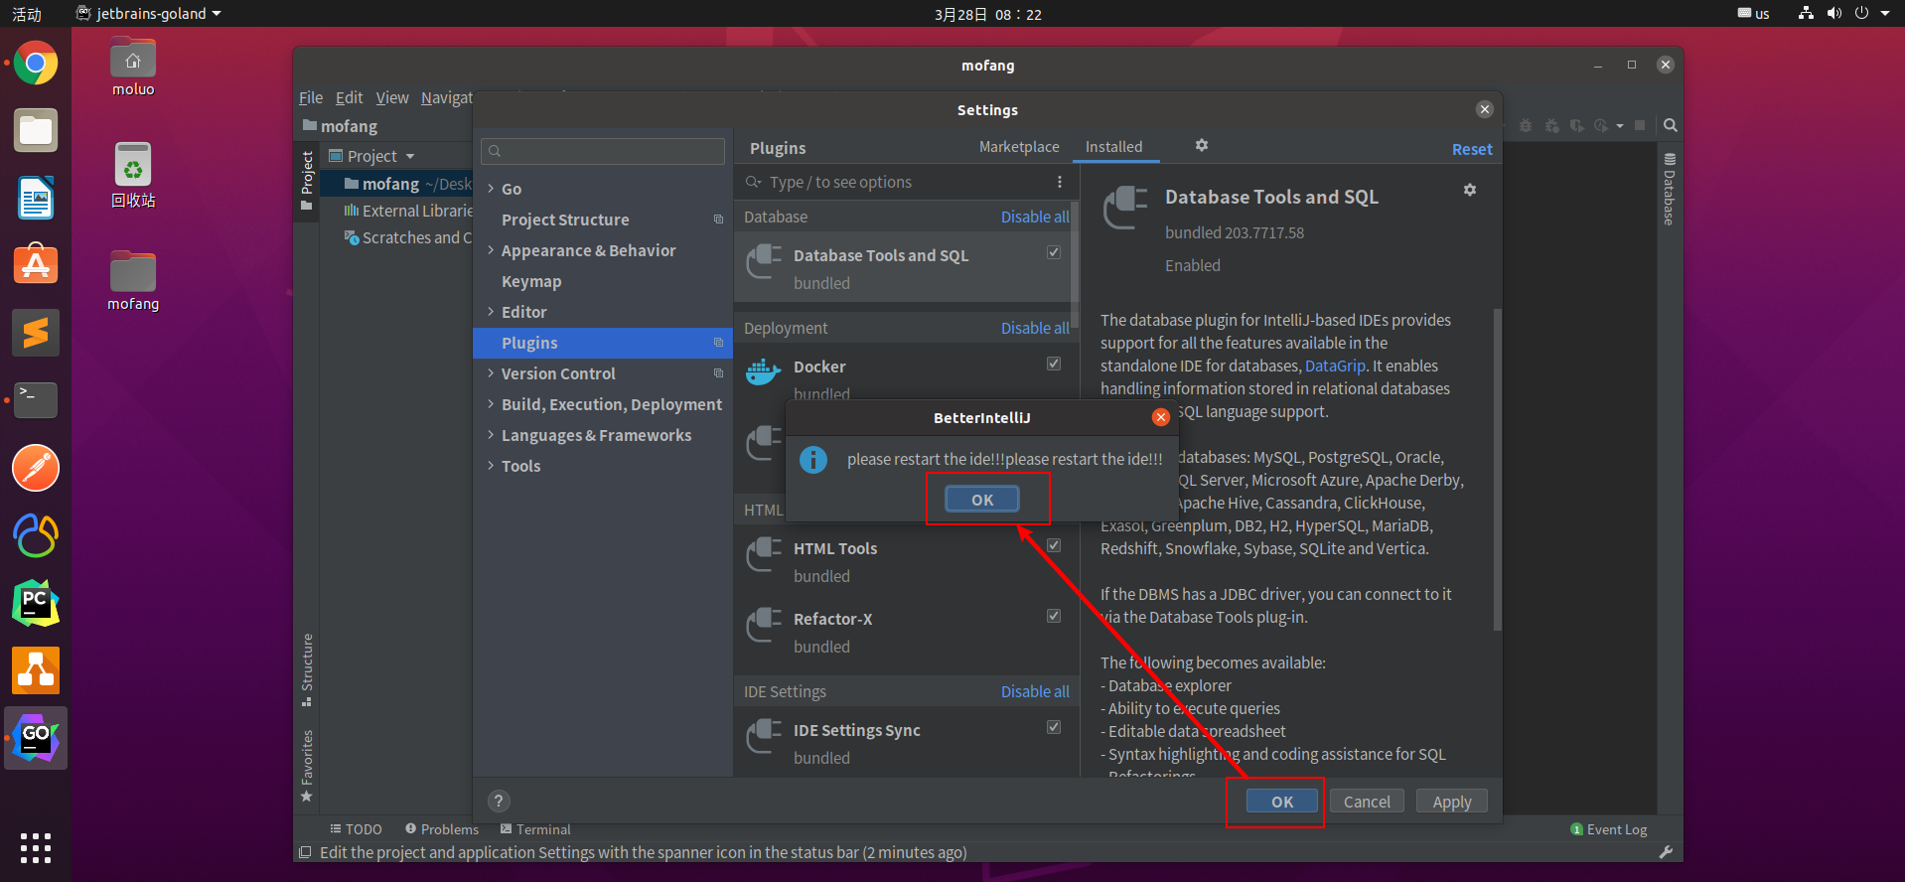Open the Files manager from the dock

pyautogui.click(x=36, y=131)
